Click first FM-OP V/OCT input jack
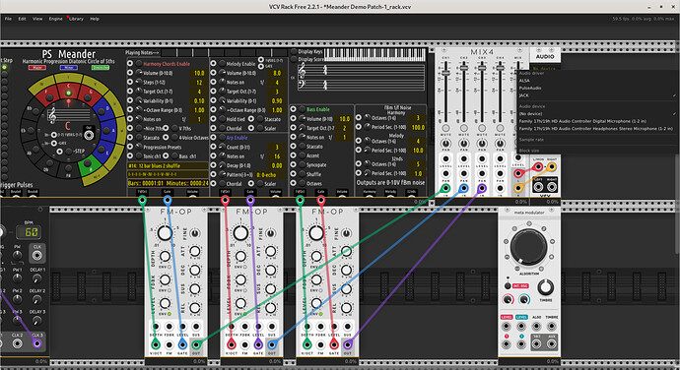This screenshot has width=680, height=370. tap(156, 344)
